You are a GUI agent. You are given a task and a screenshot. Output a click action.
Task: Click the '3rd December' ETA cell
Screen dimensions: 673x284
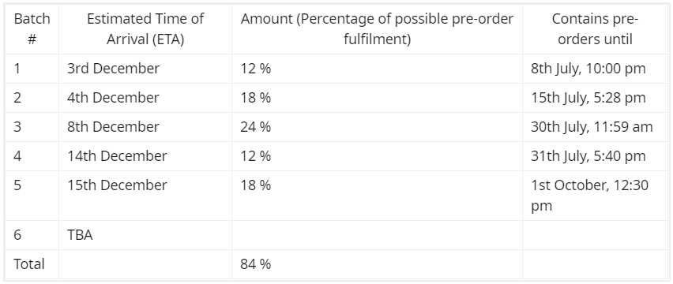pos(145,69)
